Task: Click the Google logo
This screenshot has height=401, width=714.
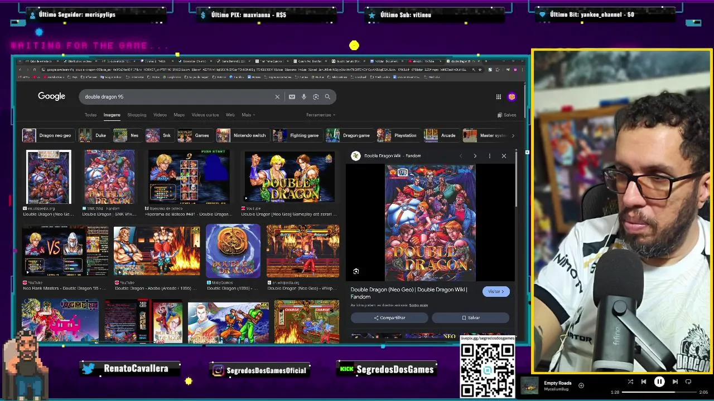Action: tap(51, 96)
